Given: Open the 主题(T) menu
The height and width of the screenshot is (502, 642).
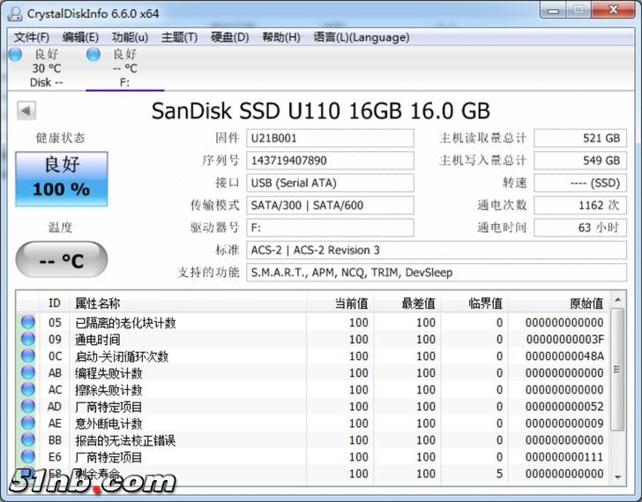Looking at the screenshot, I should (179, 37).
